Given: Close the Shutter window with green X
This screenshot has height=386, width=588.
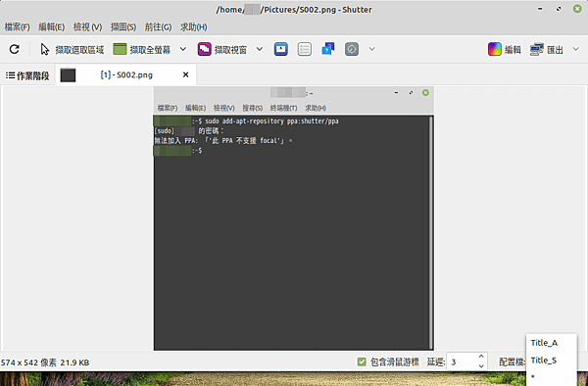Looking at the screenshot, I should coord(577,9).
